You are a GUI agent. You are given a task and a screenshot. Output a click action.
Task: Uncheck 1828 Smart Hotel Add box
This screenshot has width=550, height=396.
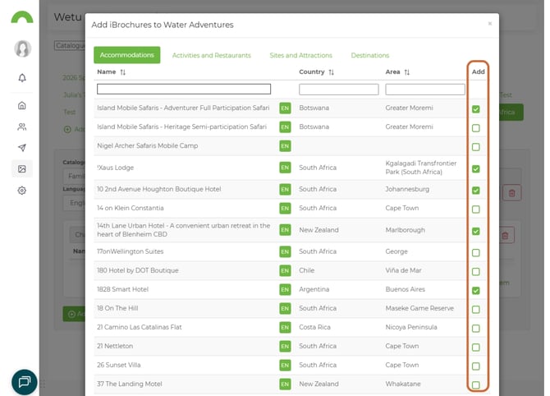point(476,291)
